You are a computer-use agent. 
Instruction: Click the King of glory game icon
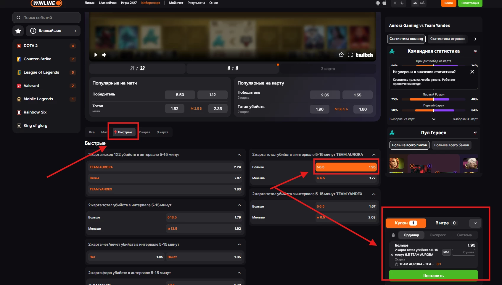(19, 126)
